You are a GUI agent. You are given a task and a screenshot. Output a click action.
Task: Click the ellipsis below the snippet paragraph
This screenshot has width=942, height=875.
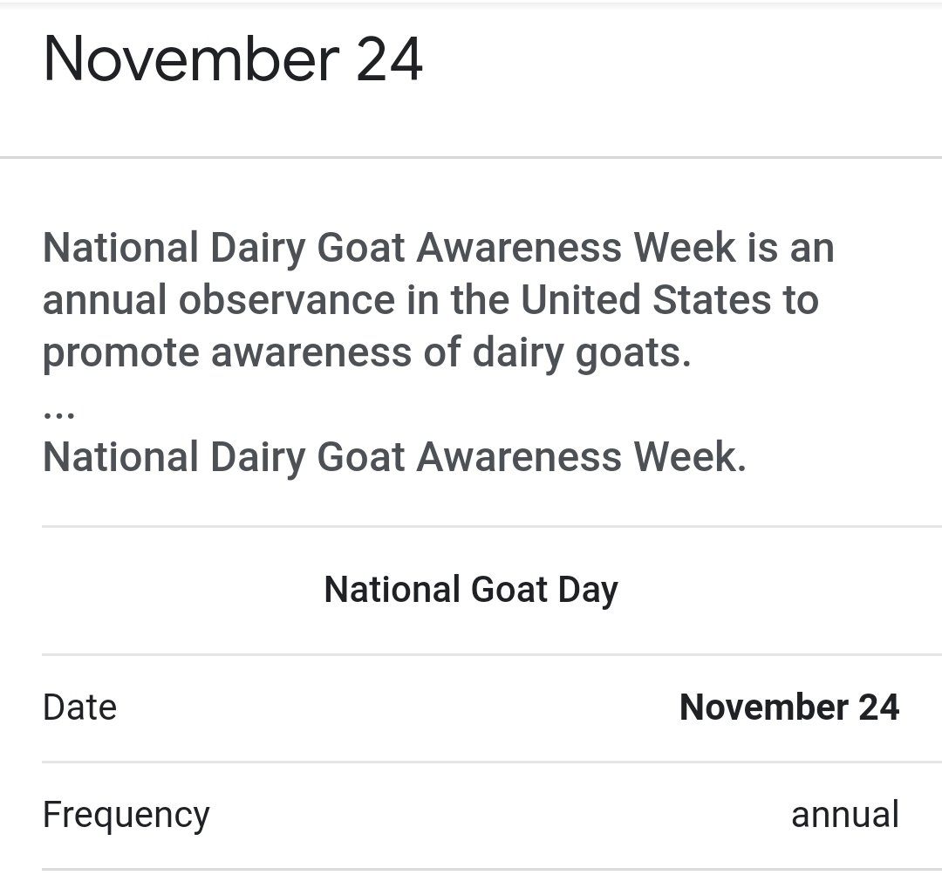(59, 414)
